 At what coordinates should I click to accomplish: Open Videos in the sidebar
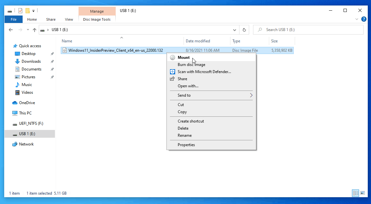click(27, 92)
